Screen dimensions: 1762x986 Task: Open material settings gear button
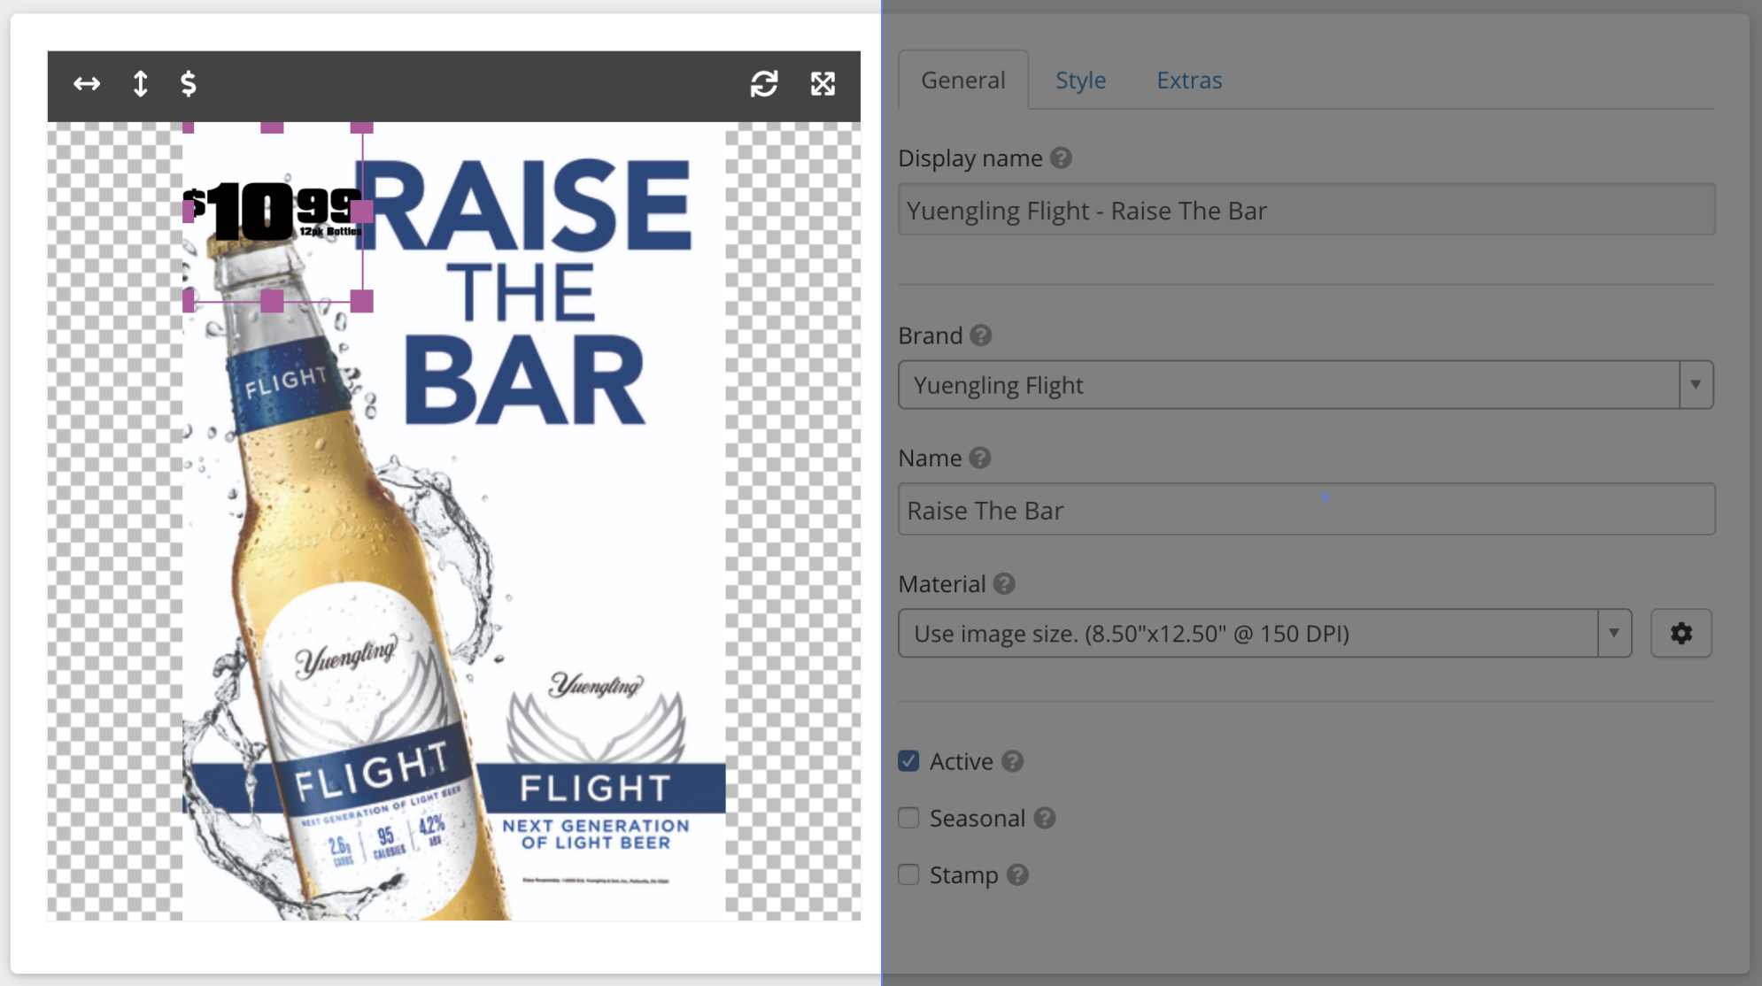pyautogui.click(x=1681, y=633)
